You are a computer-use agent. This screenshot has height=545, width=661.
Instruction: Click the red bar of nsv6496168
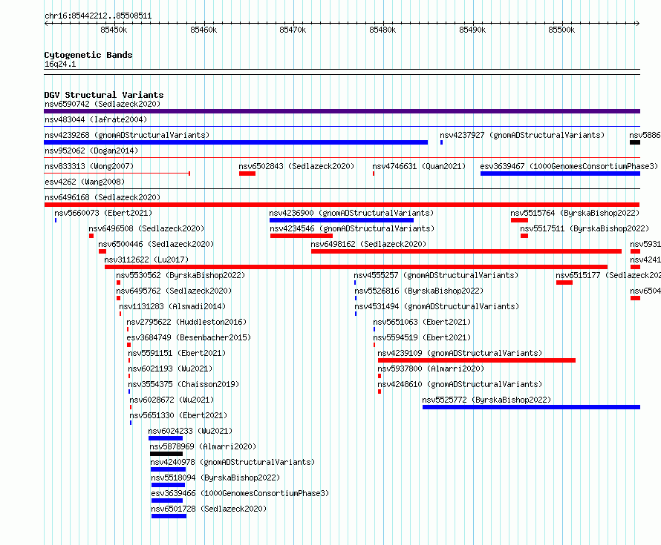342,205
